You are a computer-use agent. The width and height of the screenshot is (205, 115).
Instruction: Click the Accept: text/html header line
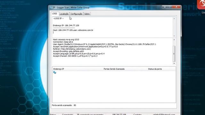coord(85,47)
